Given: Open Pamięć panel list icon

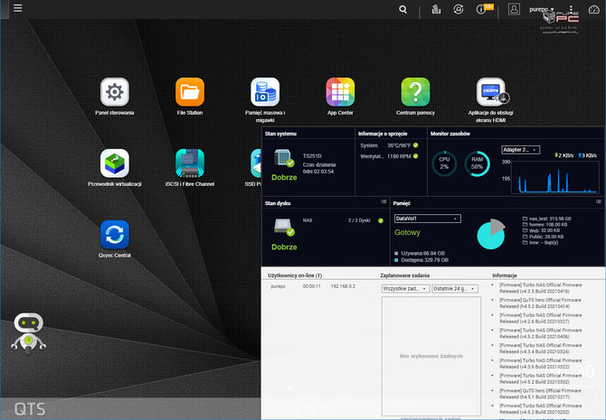Looking at the screenshot, I should [598, 201].
